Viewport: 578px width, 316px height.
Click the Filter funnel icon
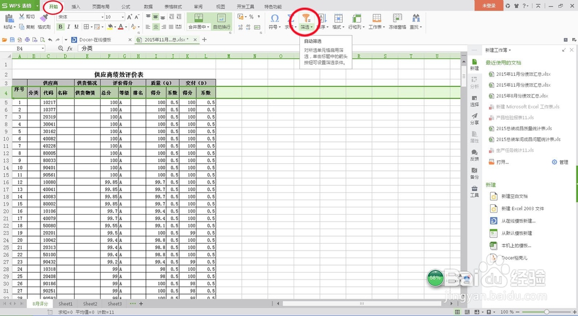pos(306,18)
